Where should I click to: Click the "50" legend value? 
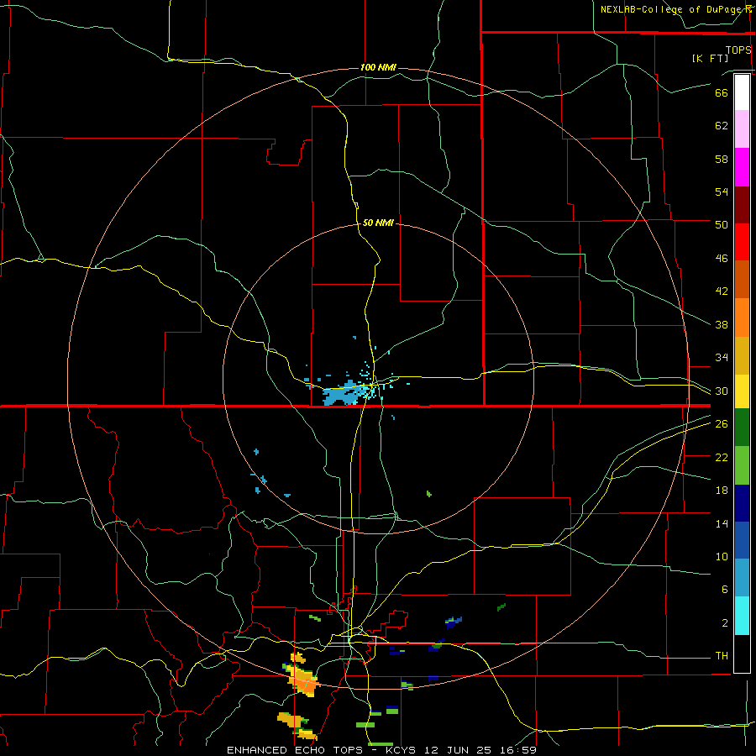point(722,225)
